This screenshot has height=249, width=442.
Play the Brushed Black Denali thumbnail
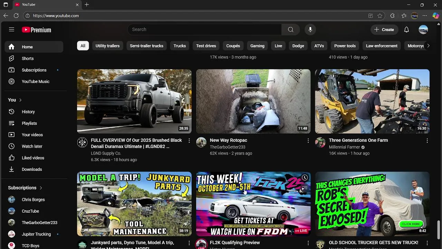pyautogui.click(x=134, y=101)
